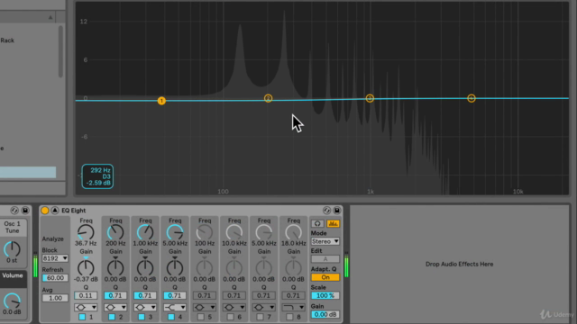Enable EQ band 8 activator

click(x=289, y=317)
